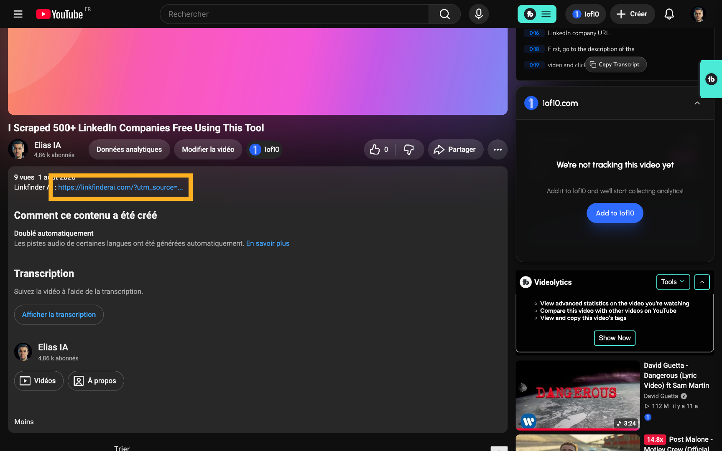Viewport: 722px width, 451px height.
Task: Click Modifier la vidéo button
Action: point(208,149)
